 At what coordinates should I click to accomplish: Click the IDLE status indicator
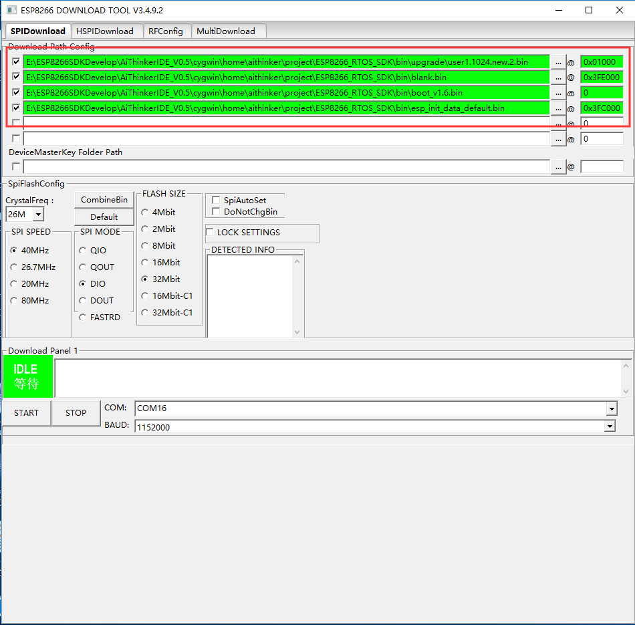click(28, 376)
